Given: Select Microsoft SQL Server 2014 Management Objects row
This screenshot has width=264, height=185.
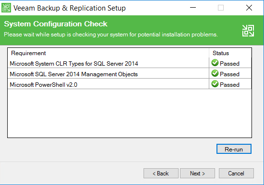Looking at the screenshot, I should tap(130, 74).
